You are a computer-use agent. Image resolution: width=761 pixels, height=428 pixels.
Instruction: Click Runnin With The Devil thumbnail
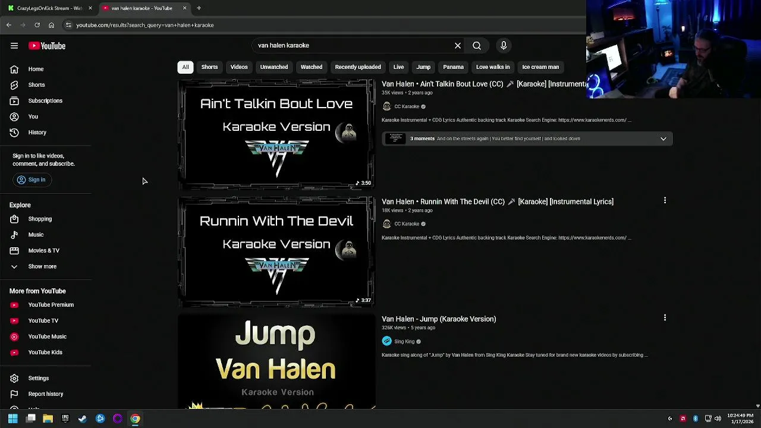tap(276, 252)
